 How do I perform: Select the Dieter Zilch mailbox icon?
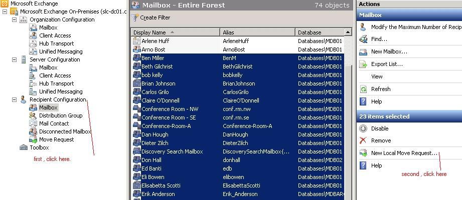point(137,143)
